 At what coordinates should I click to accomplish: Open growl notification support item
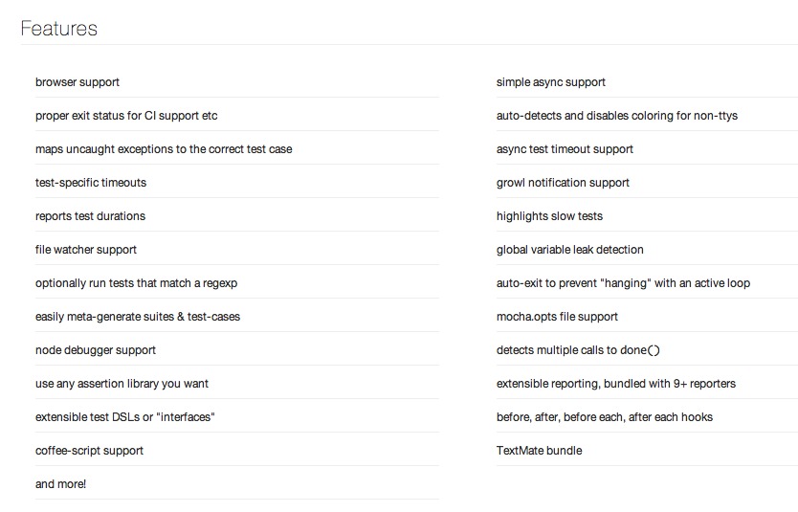coord(563,183)
